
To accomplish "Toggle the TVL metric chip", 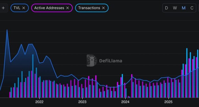I will tap(17, 8).
